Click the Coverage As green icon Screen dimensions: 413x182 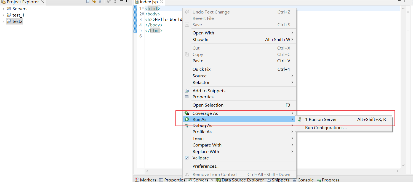point(187,113)
